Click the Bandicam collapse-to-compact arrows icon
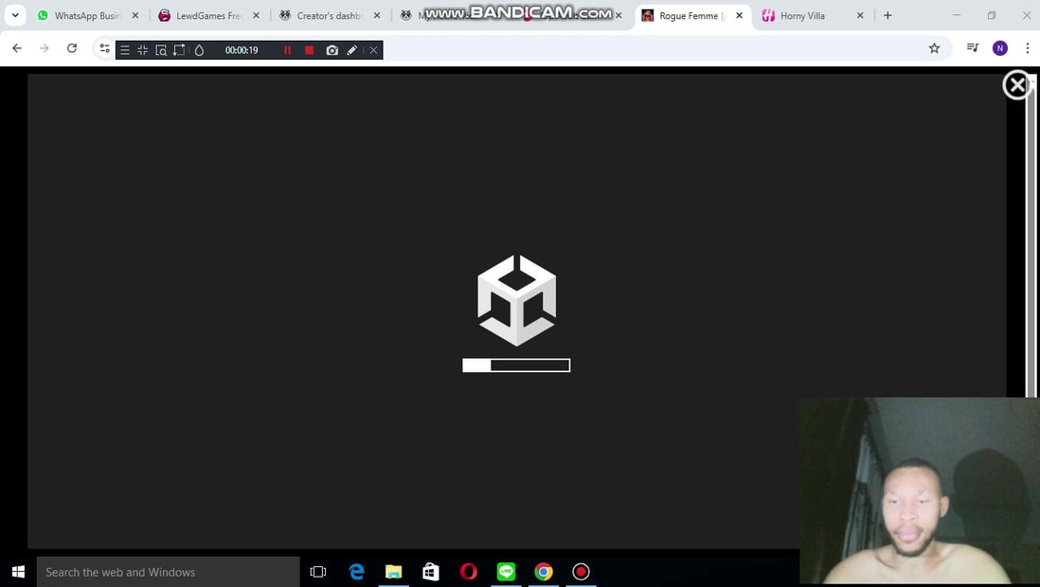The image size is (1040, 587). [x=143, y=50]
